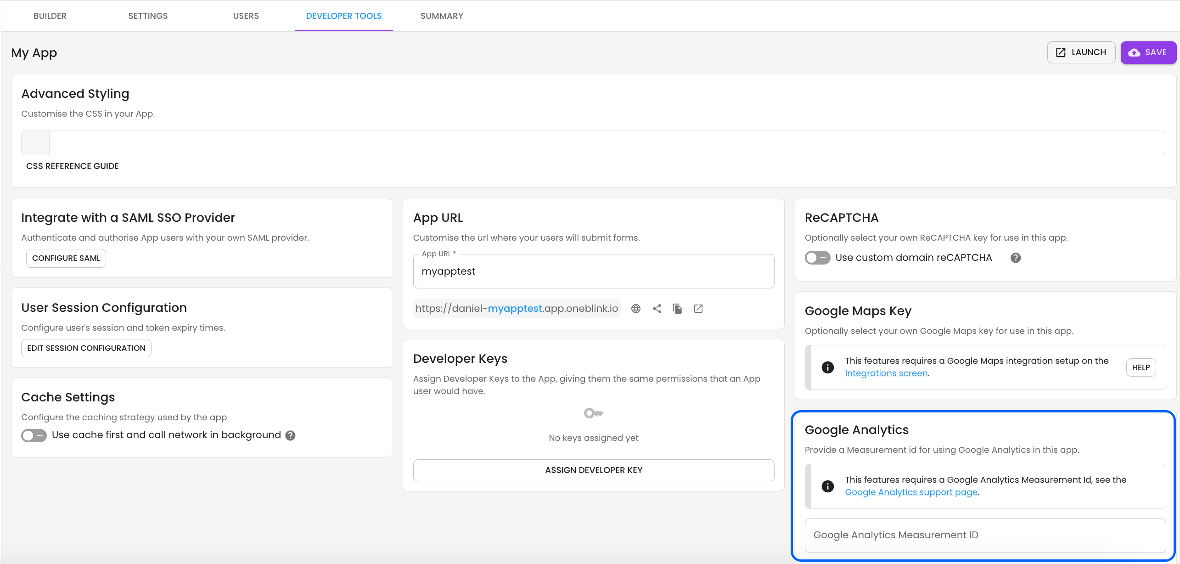Screen dimensions: 1180x564
Task: Click info icon in Google Maps notice
Action: click(x=827, y=367)
